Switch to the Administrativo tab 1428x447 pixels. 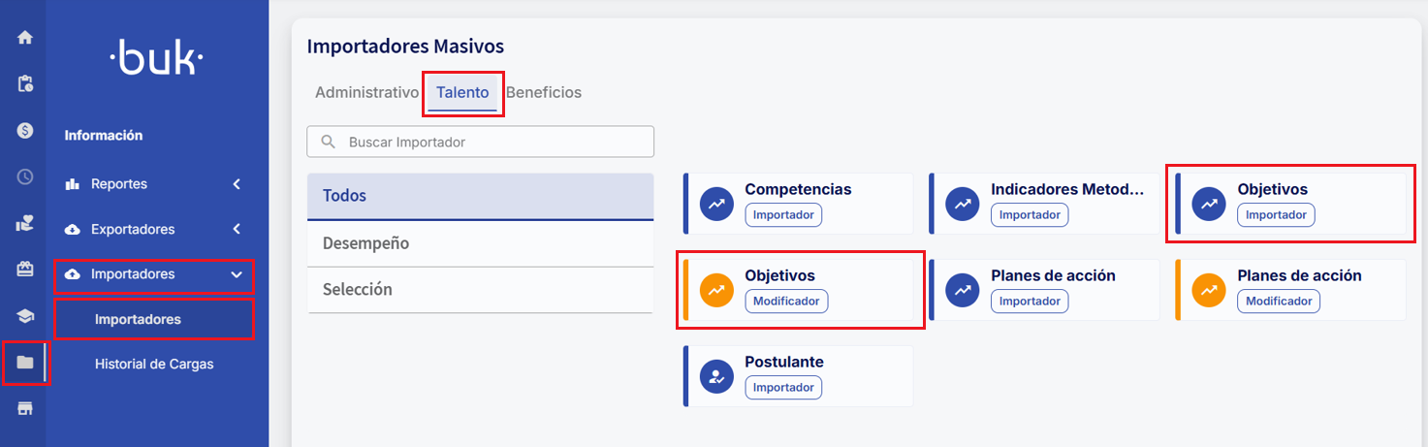click(365, 93)
